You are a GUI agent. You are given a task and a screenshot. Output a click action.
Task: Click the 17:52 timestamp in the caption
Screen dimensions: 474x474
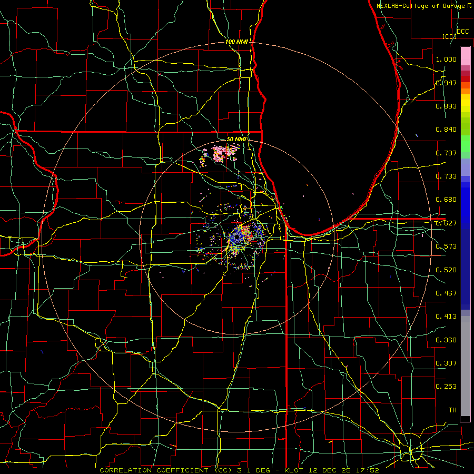coord(367,470)
